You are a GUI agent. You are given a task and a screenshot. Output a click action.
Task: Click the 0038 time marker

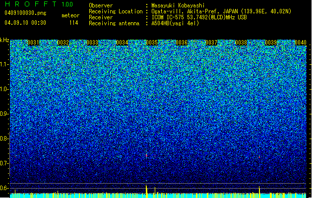click(241, 43)
